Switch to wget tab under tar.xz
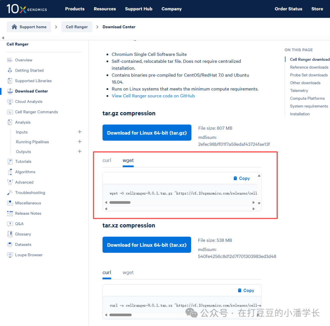330x326 pixels. [x=128, y=273]
